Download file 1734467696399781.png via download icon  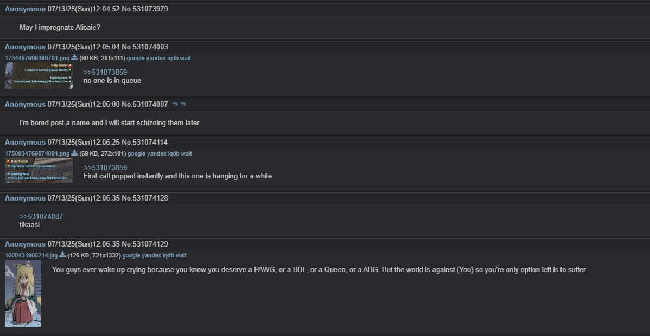click(75, 57)
